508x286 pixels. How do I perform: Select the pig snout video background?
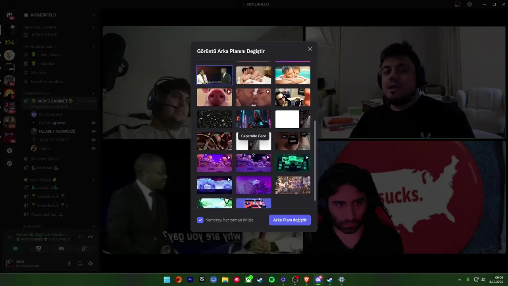pyautogui.click(x=214, y=97)
